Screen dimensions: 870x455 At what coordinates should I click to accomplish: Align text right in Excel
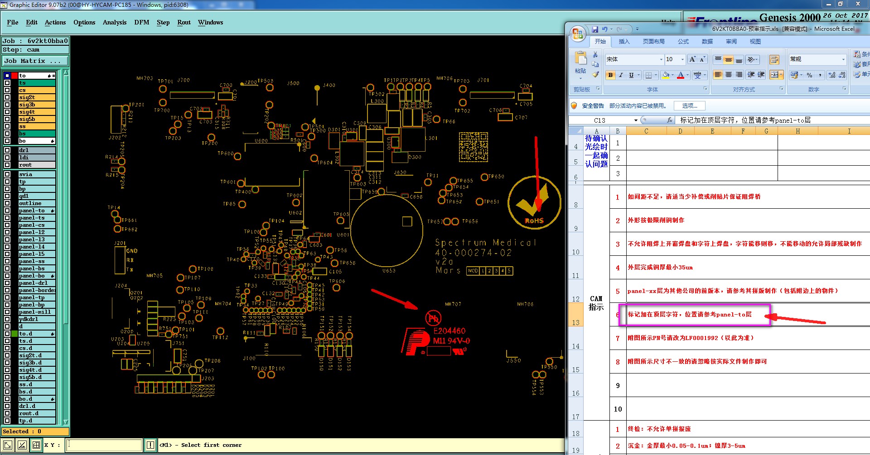(x=739, y=75)
